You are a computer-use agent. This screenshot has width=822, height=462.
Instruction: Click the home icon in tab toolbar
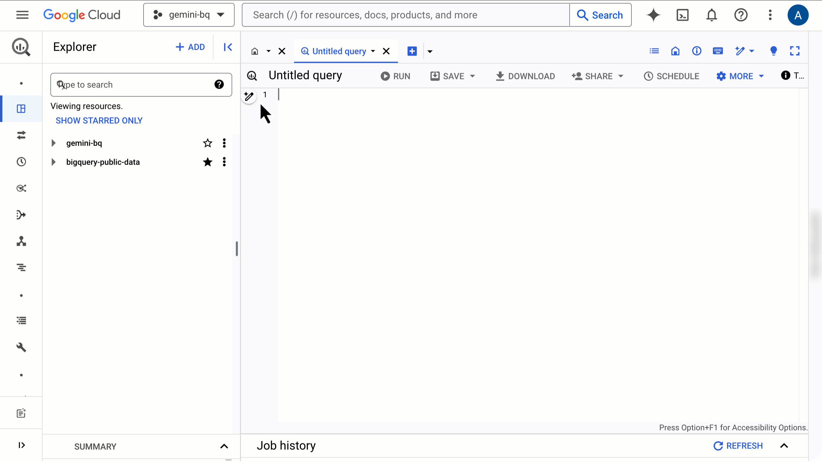(675, 51)
